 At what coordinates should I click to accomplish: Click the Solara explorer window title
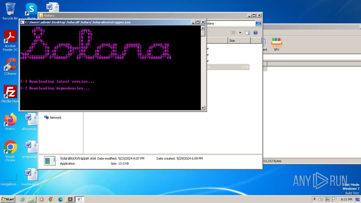tap(49, 16)
